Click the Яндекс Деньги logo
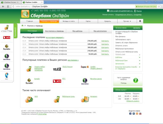The height and width of the screenshot is (124, 163). point(85,68)
